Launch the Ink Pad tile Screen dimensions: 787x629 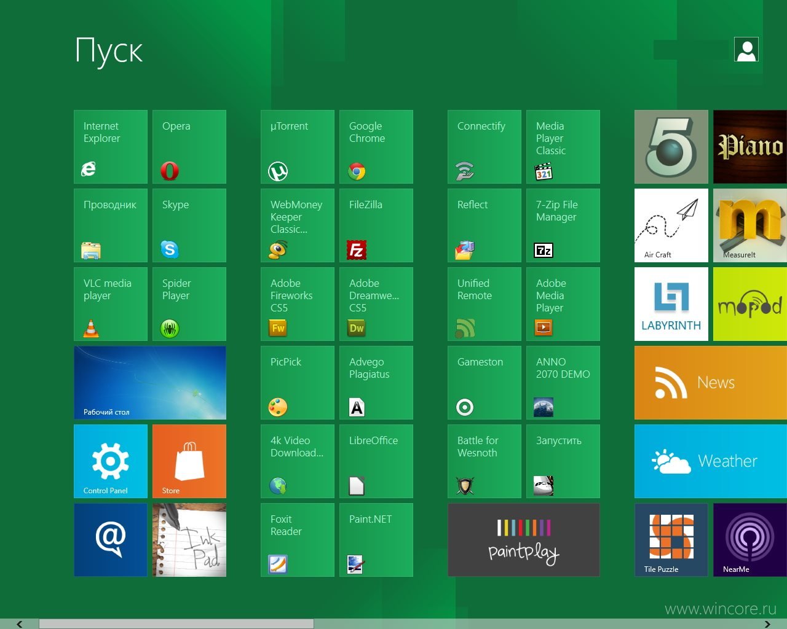(x=189, y=540)
